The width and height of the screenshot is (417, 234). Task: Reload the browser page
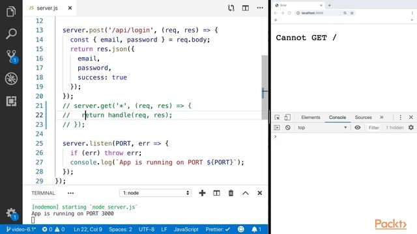(289, 13)
